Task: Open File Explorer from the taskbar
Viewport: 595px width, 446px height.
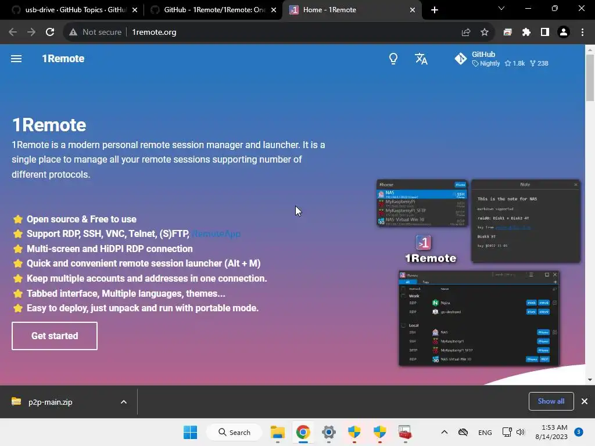Action: 277,432
